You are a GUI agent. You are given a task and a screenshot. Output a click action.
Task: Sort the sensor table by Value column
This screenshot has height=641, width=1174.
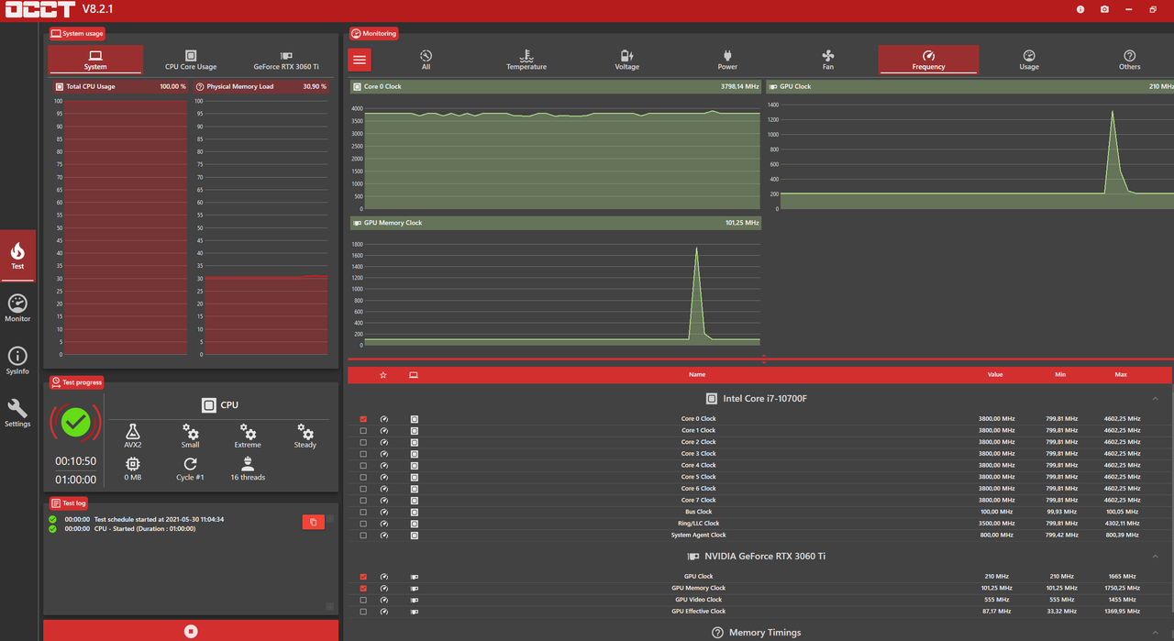coord(995,375)
